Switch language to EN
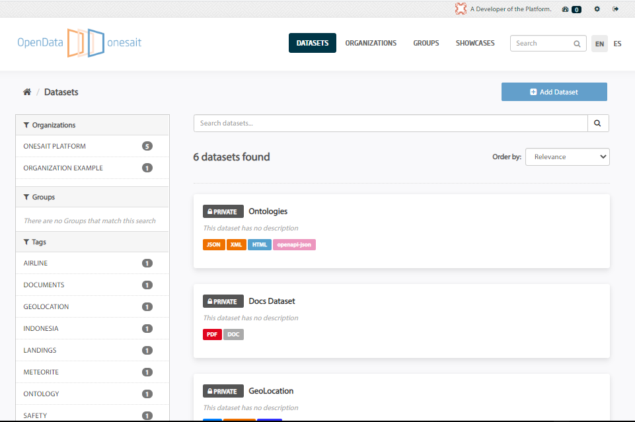The height and width of the screenshot is (422, 635). [600, 44]
